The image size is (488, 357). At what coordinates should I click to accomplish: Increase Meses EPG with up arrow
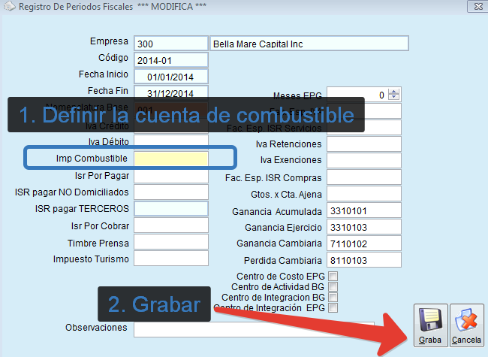click(394, 92)
